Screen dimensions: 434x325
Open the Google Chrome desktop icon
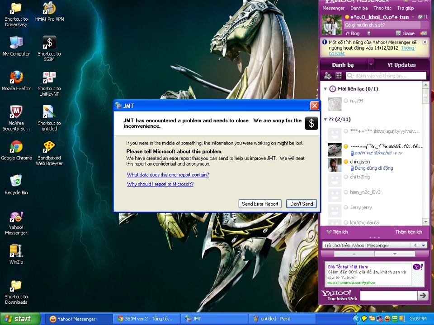16,147
